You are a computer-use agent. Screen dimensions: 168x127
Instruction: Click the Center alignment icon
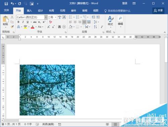[75, 22]
